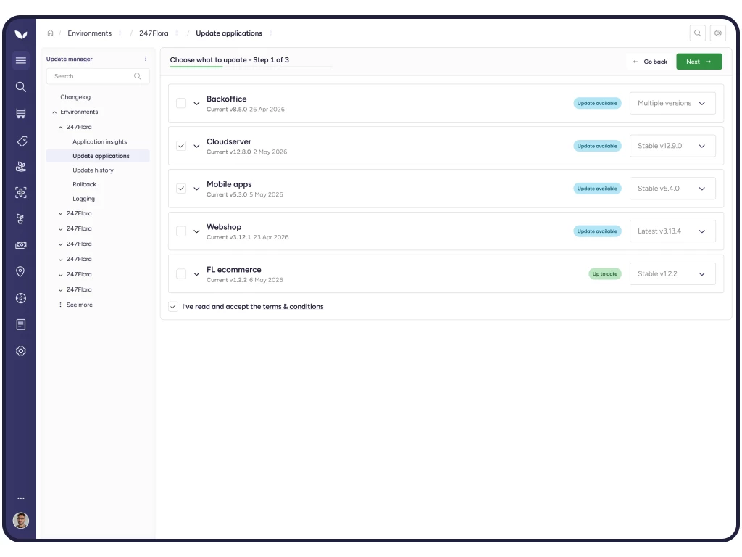Image resolution: width=742 pixels, height=557 pixels.
Task: Open the user avatar profile
Action: [x=21, y=521]
